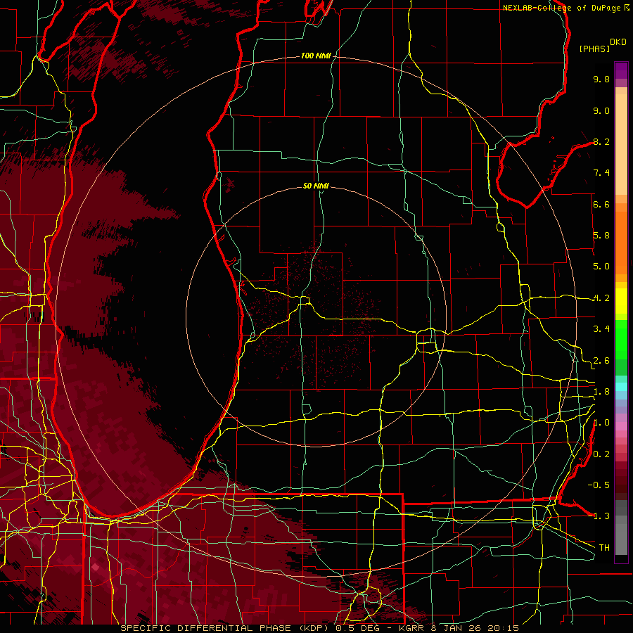
Task: Click the 5.8 scale value
Action: [x=601, y=236]
